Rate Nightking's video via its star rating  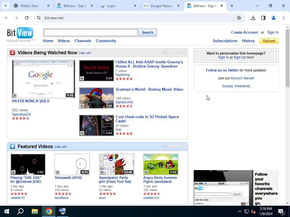[124, 79]
